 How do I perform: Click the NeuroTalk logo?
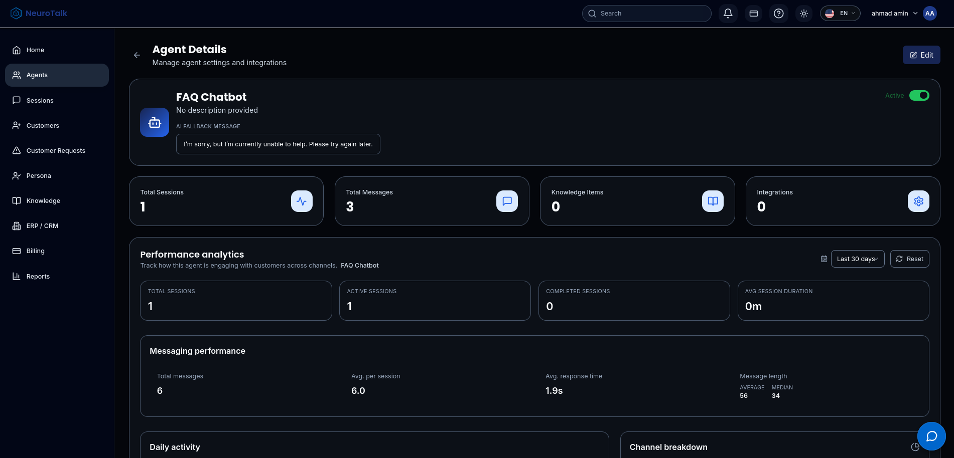(x=39, y=14)
